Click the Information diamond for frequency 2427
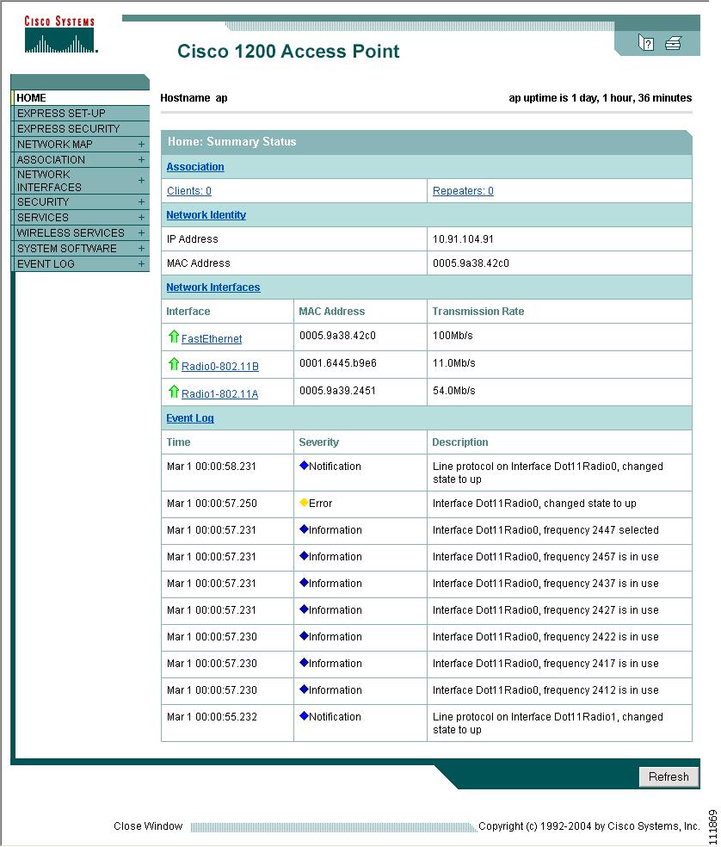 point(304,609)
